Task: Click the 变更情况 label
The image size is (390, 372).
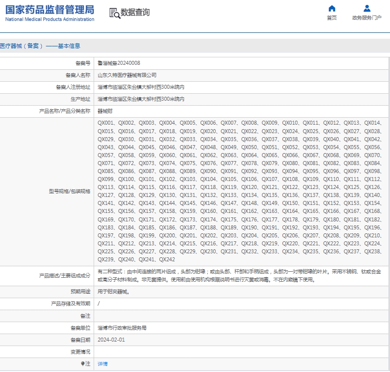Action: (x=80, y=352)
